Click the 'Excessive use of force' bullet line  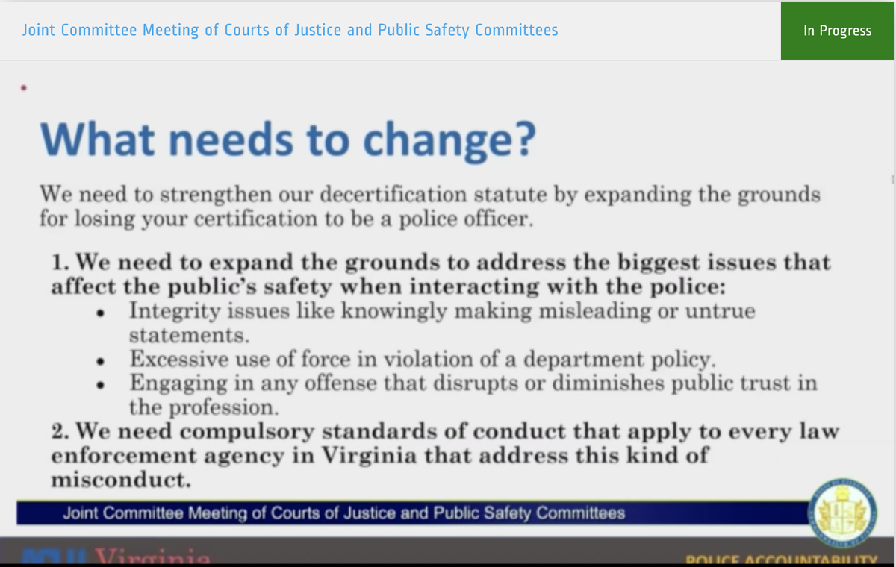point(423,359)
